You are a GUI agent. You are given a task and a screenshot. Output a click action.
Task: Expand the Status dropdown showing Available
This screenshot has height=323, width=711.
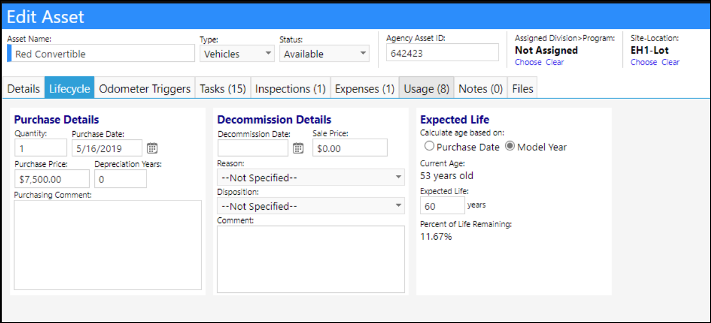tap(324, 54)
